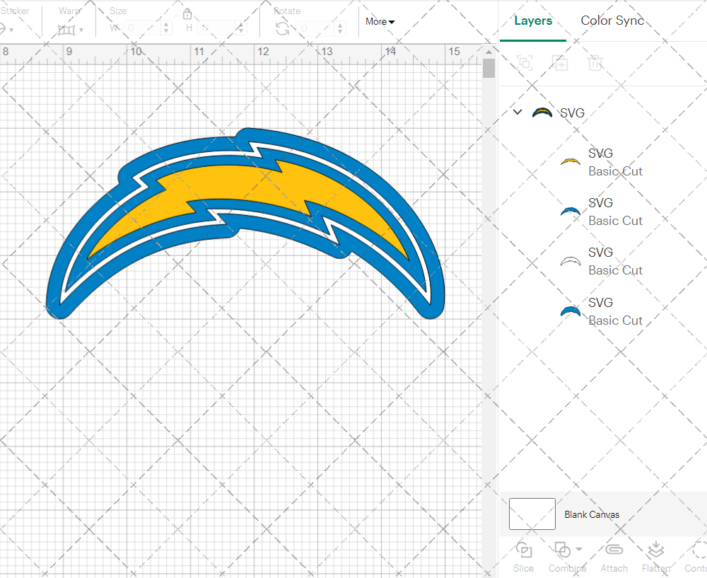
Task: Click the height stepper arrows
Action: coord(241,28)
